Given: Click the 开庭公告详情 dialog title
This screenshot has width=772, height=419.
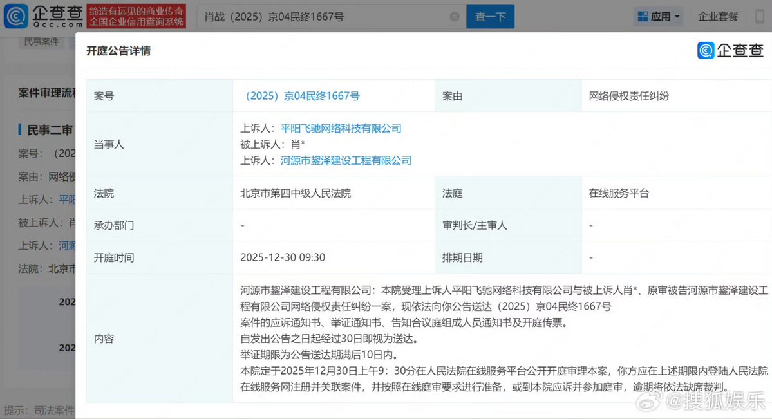Looking at the screenshot, I should click(118, 51).
